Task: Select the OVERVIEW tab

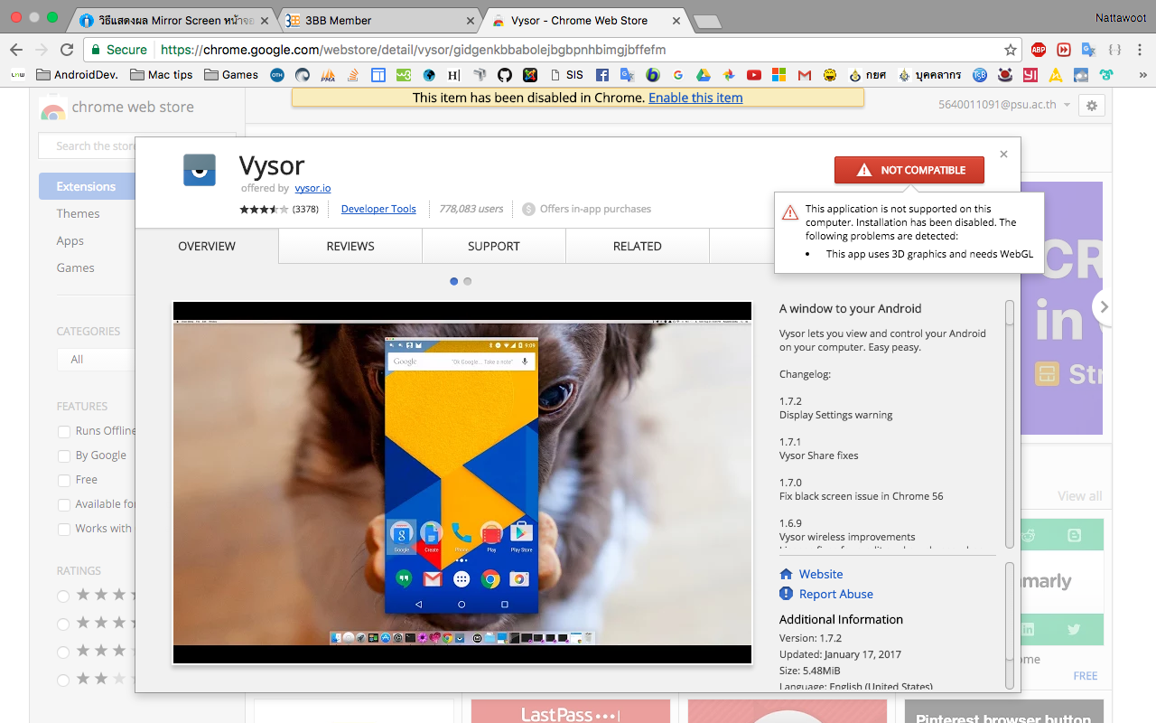Action: [207, 246]
